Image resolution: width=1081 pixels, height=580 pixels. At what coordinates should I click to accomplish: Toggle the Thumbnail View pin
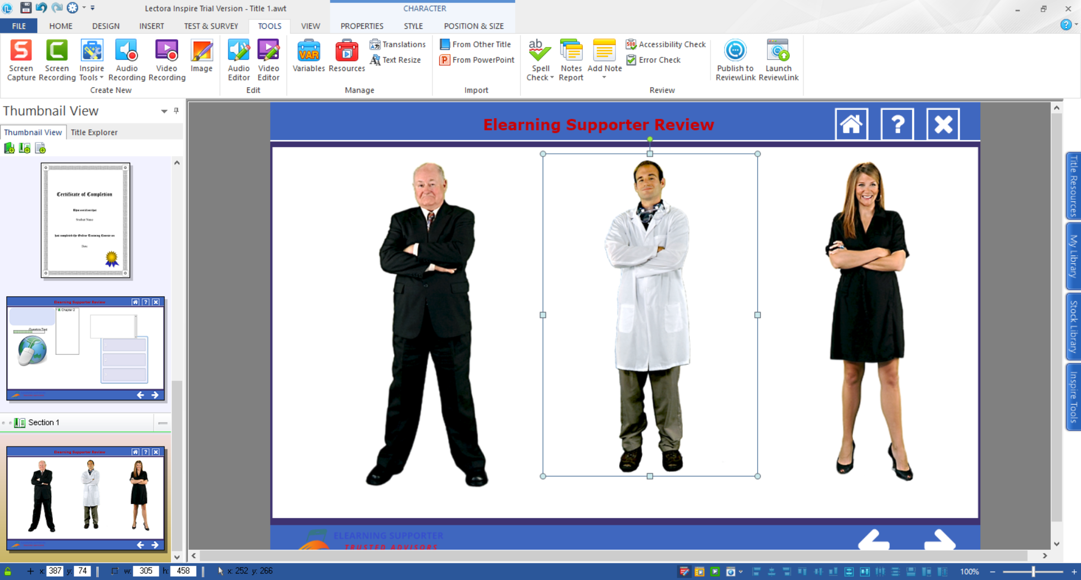[176, 111]
